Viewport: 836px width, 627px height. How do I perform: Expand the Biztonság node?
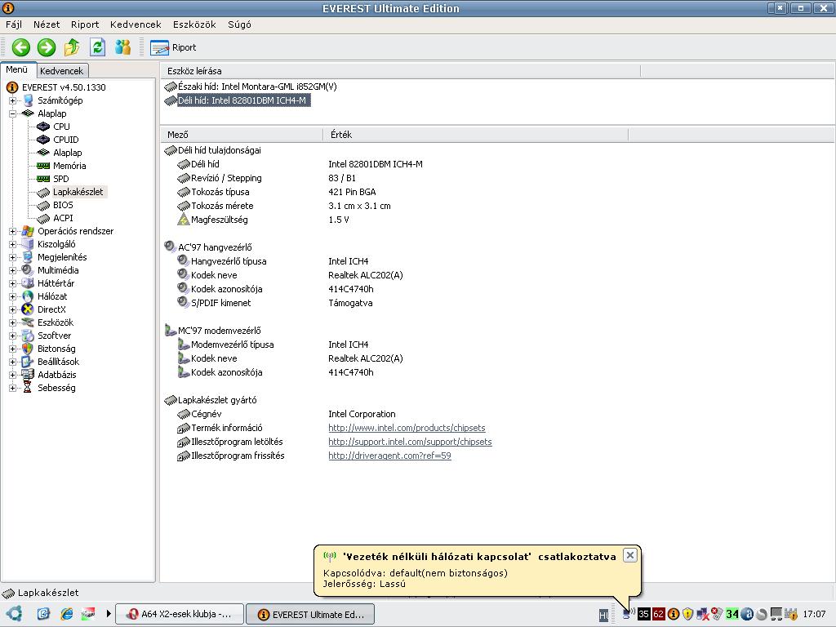click(x=12, y=349)
